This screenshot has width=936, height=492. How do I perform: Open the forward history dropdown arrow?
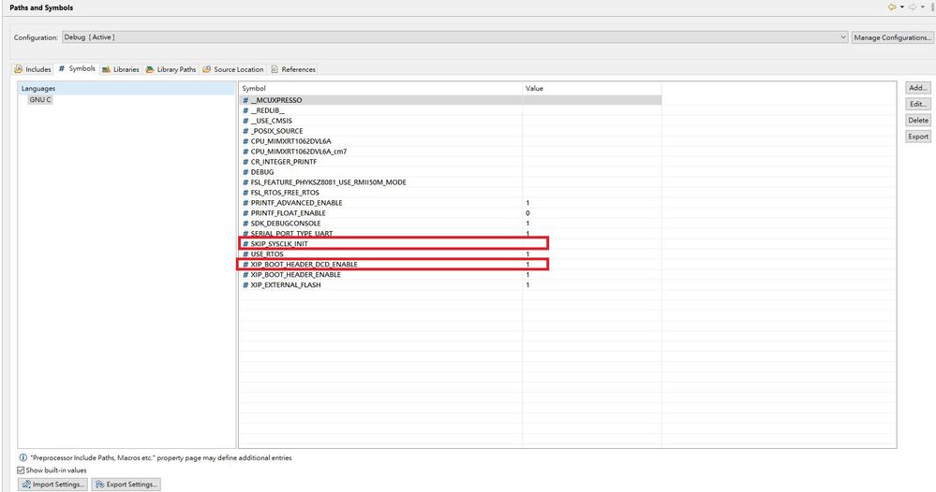[x=922, y=7]
